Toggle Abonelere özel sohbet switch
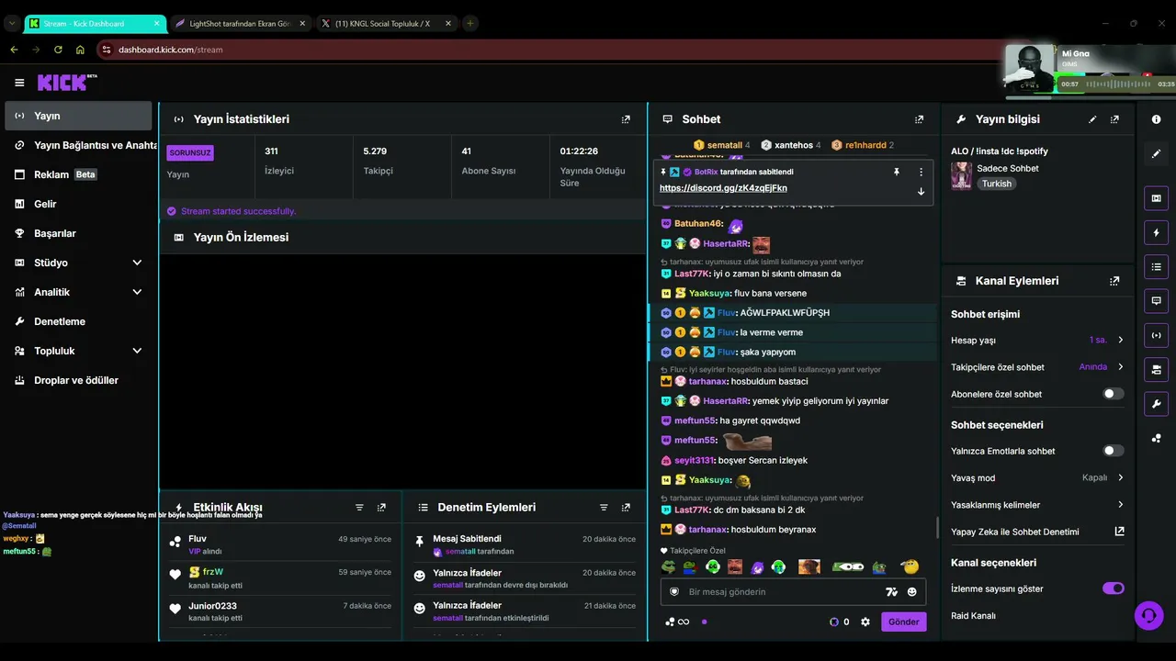The image size is (1176, 661). [1113, 394]
